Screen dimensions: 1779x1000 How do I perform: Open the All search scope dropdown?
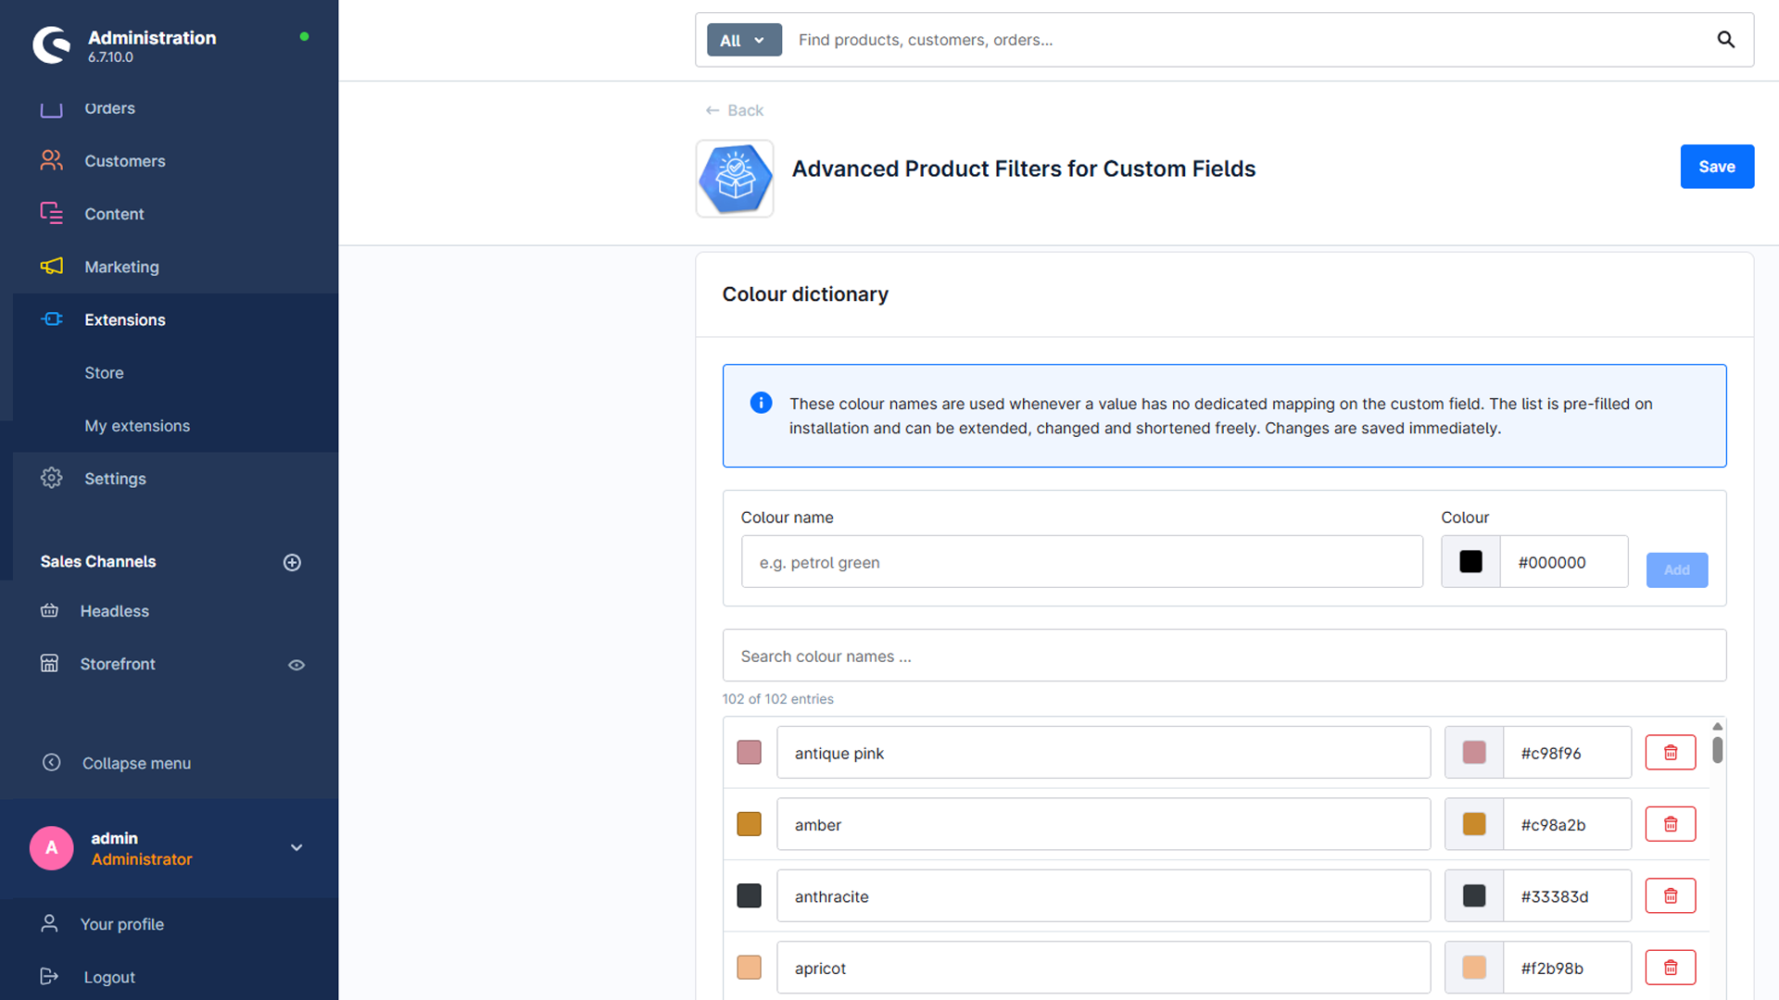[x=744, y=40]
